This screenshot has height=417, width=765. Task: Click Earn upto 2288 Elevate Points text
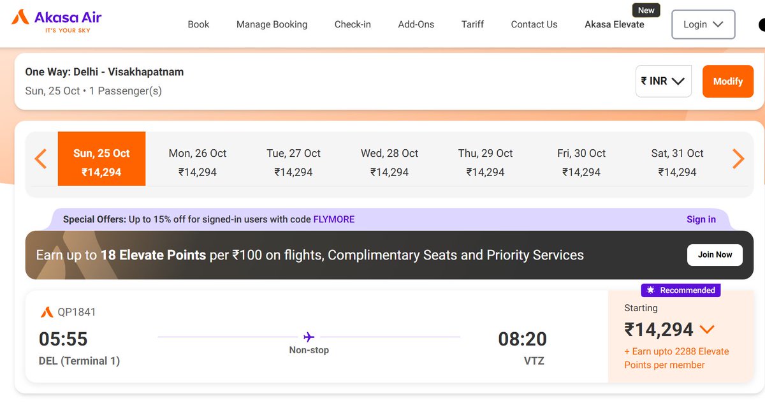676,358
